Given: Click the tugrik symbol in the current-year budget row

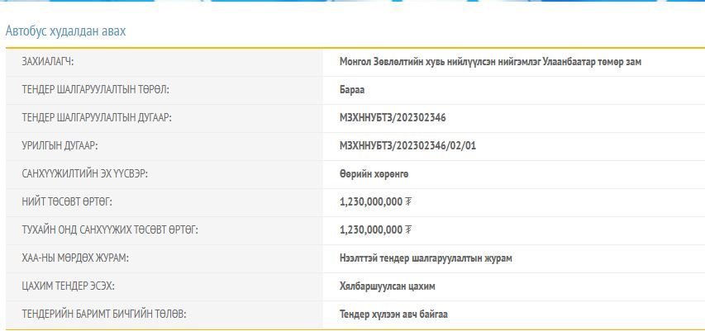Looking at the screenshot, I should [x=408, y=230].
